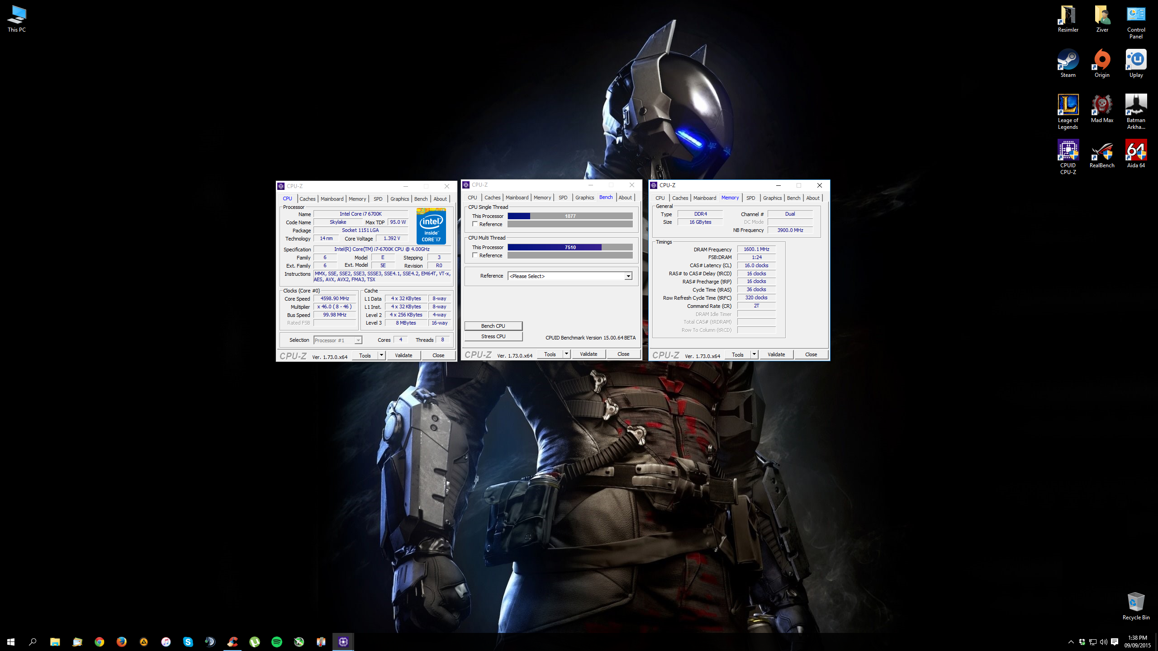
Task: Open the Steam desktop shortcut
Action: point(1068,64)
